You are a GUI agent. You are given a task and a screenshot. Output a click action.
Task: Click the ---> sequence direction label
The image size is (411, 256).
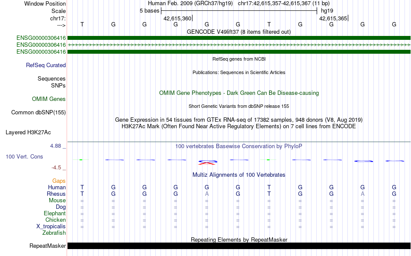(x=61, y=25)
